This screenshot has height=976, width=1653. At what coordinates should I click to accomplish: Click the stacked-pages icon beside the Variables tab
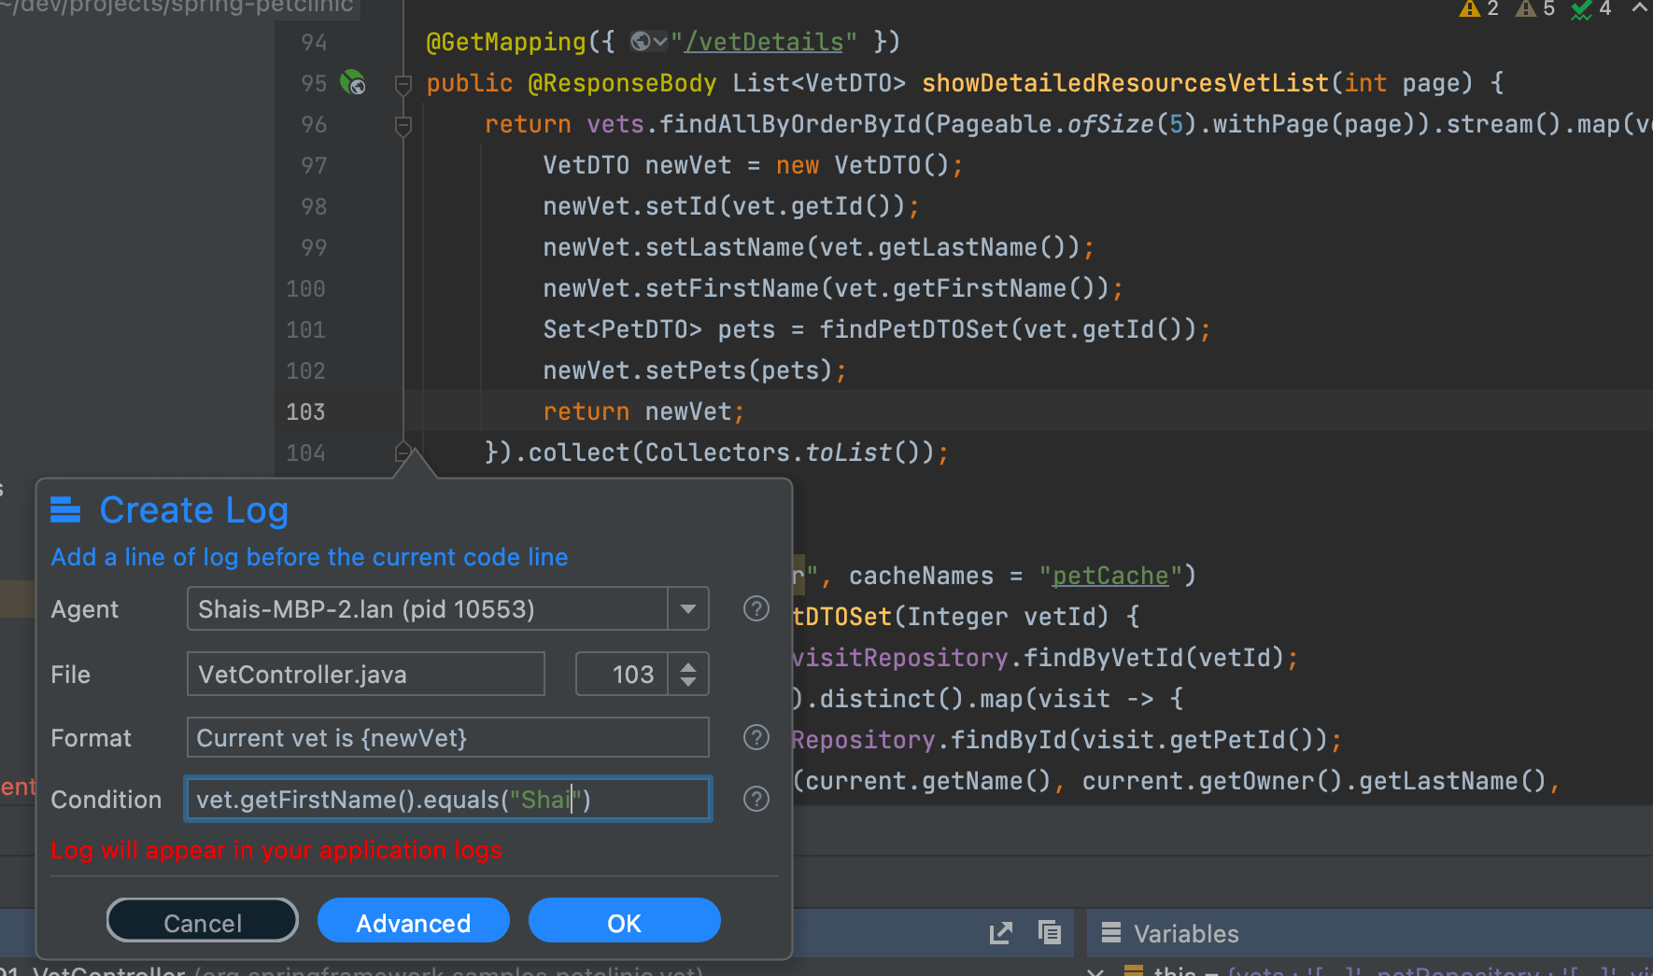tap(1050, 933)
